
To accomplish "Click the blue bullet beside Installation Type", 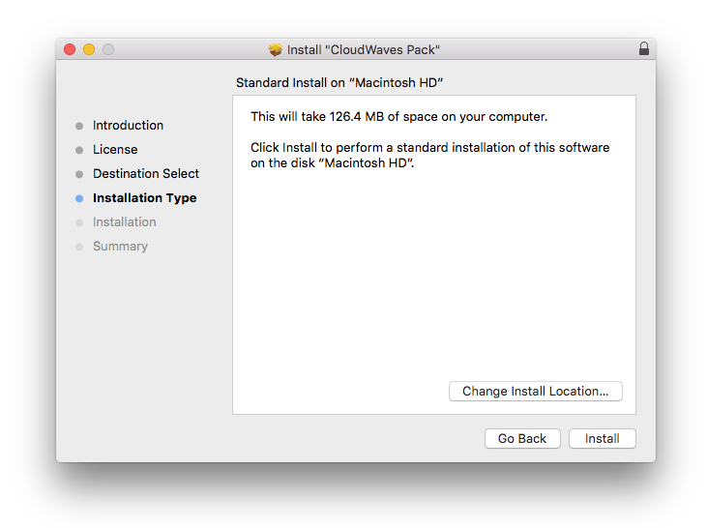I will tap(79, 198).
